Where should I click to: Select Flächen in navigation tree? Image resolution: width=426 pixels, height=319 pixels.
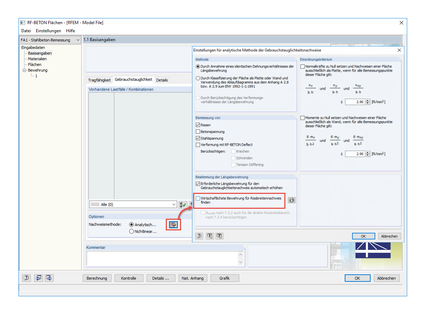pyautogui.click(x=35, y=65)
